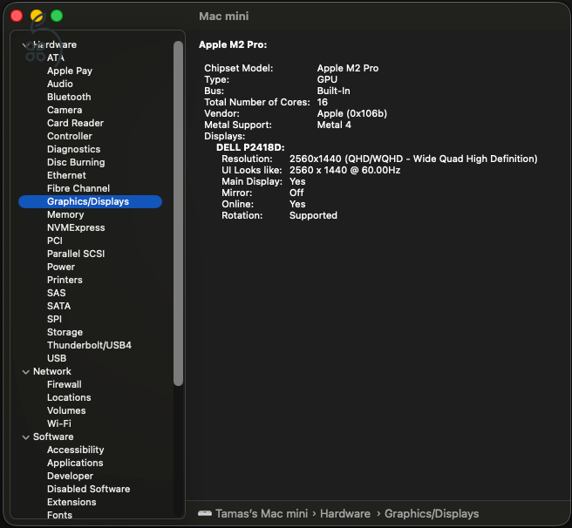Select the highlighted Graphics/Displays row
Image resolution: width=572 pixels, height=528 pixels.
click(x=90, y=201)
